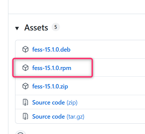Click the package icon beside fess-15.1.0.deb

pos(25,49)
